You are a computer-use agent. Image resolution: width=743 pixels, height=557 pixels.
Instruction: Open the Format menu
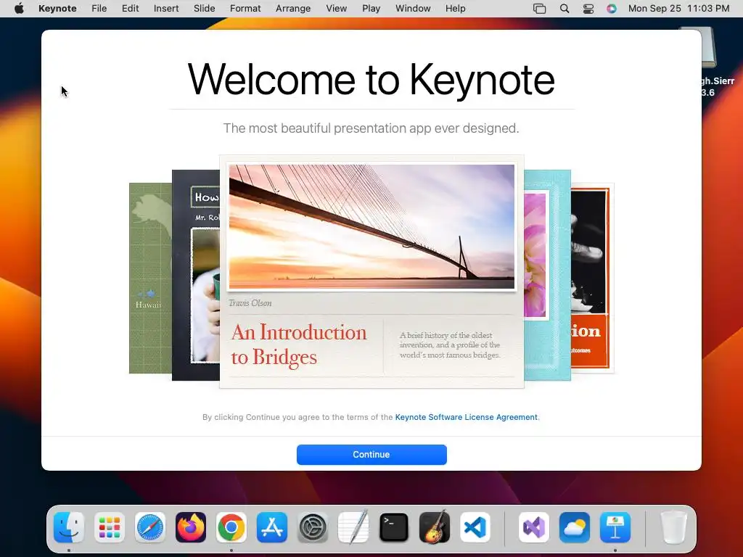tap(245, 9)
